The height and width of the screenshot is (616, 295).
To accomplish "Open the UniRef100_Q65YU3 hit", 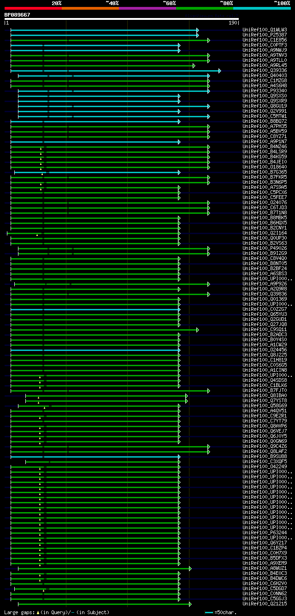I will coord(265,314).
